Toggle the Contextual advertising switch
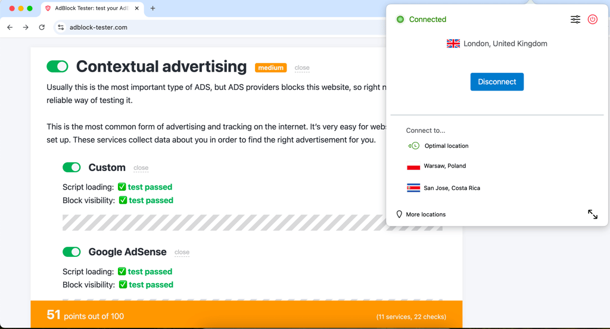This screenshot has height=329, width=610. (57, 66)
